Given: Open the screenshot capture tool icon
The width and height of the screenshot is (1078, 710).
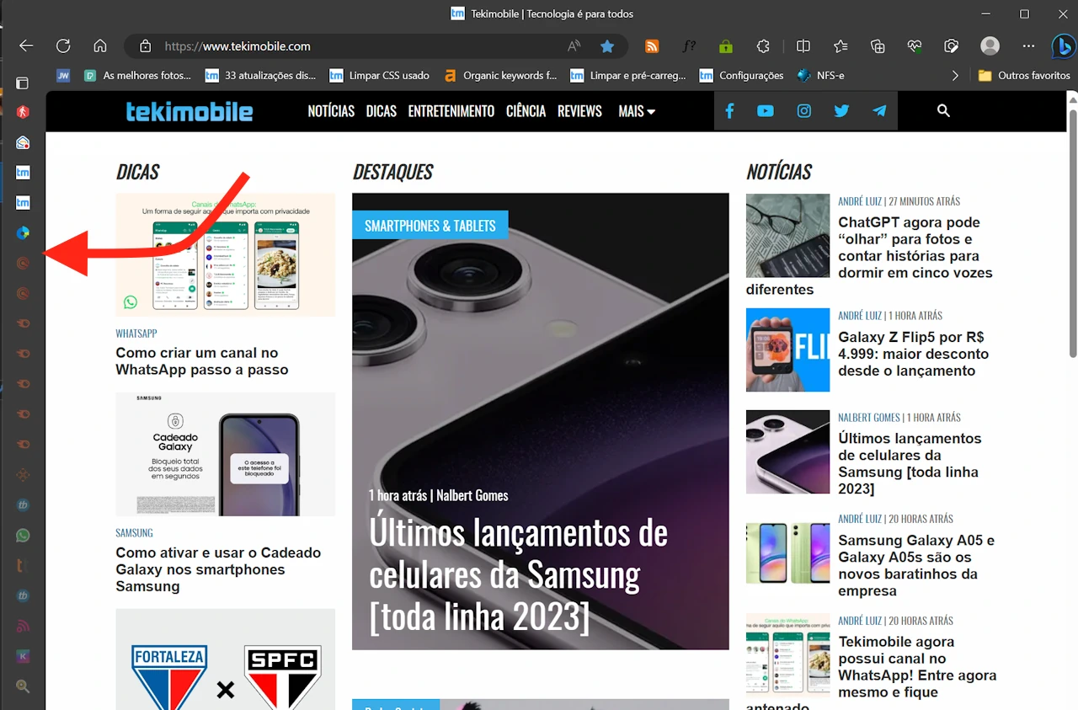Looking at the screenshot, I should [952, 46].
